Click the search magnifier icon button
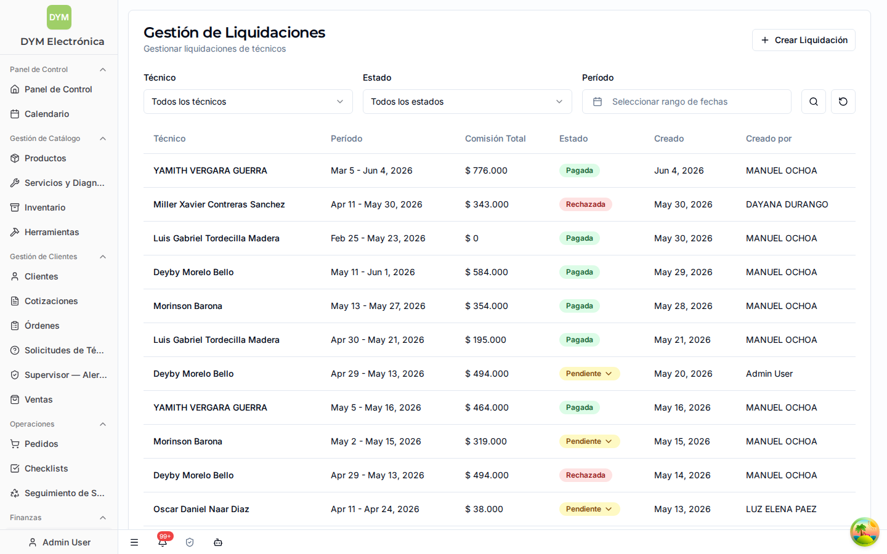The height and width of the screenshot is (554, 887). click(x=813, y=102)
